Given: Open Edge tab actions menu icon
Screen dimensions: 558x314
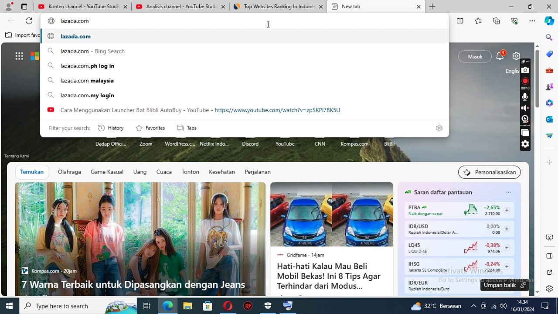Looking at the screenshot, I should (24, 7).
